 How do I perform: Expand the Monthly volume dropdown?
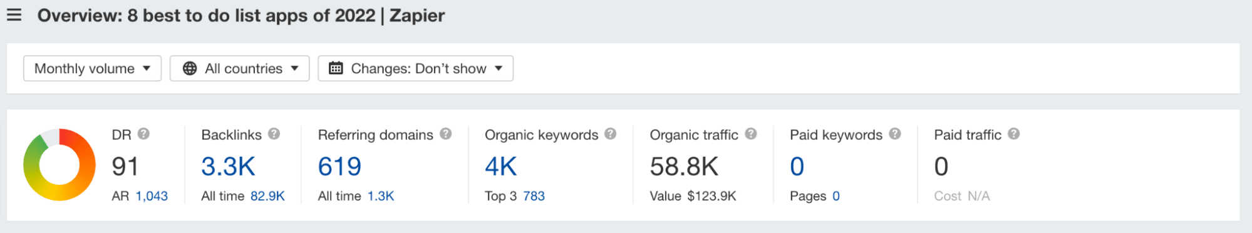[92, 68]
